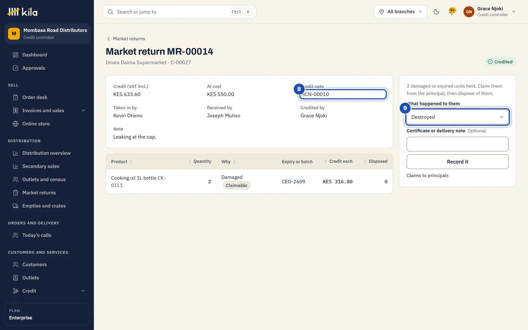Toggle dark mode moon icon
Screen dimensions: 528x330
point(436,12)
